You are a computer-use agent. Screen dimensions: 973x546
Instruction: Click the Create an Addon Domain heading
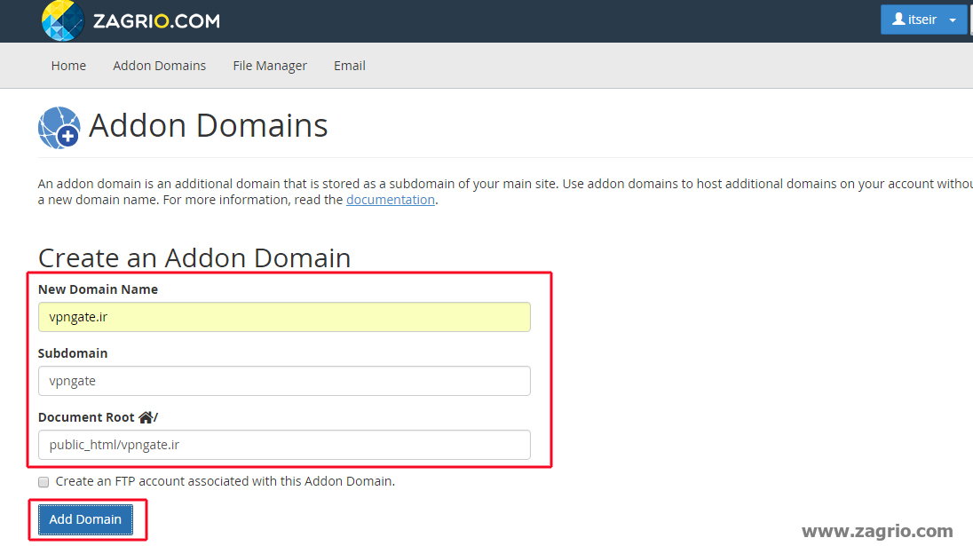click(194, 257)
